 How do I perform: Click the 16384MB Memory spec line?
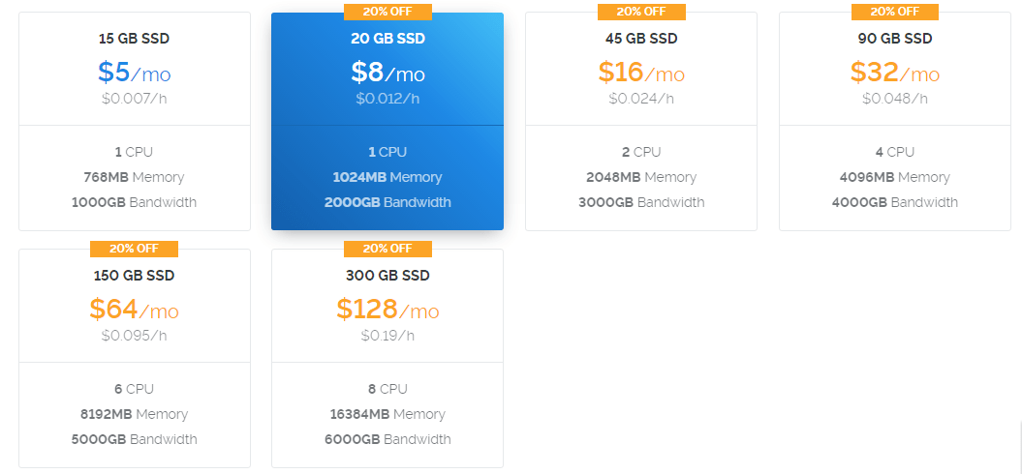coord(387,414)
